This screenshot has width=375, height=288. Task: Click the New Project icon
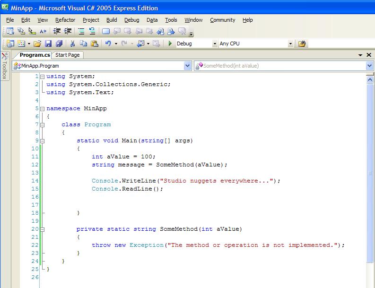[10, 44]
